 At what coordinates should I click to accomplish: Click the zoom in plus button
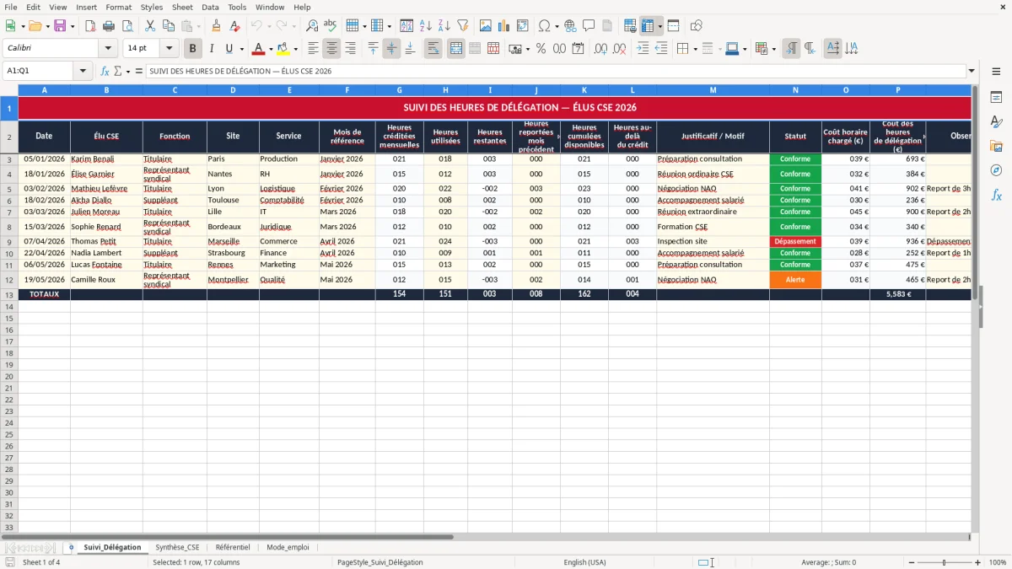[977, 562]
